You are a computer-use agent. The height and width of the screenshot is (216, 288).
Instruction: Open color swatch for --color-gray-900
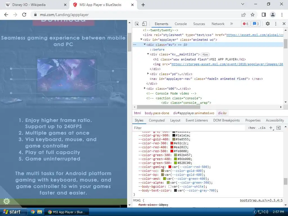coord(174,135)
